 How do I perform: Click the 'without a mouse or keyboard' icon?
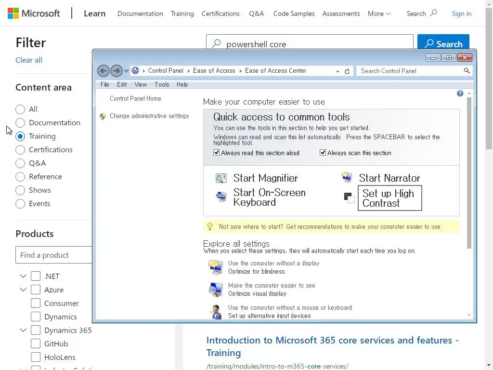pyautogui.click(x=216, y=312)
